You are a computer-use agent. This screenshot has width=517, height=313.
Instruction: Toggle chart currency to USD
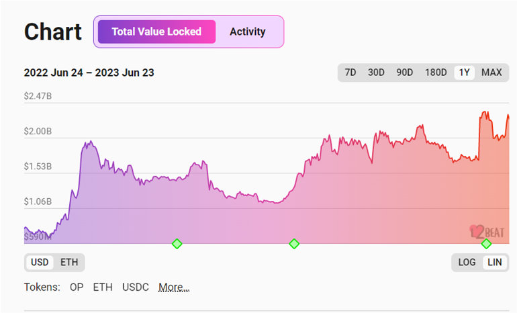40,263
